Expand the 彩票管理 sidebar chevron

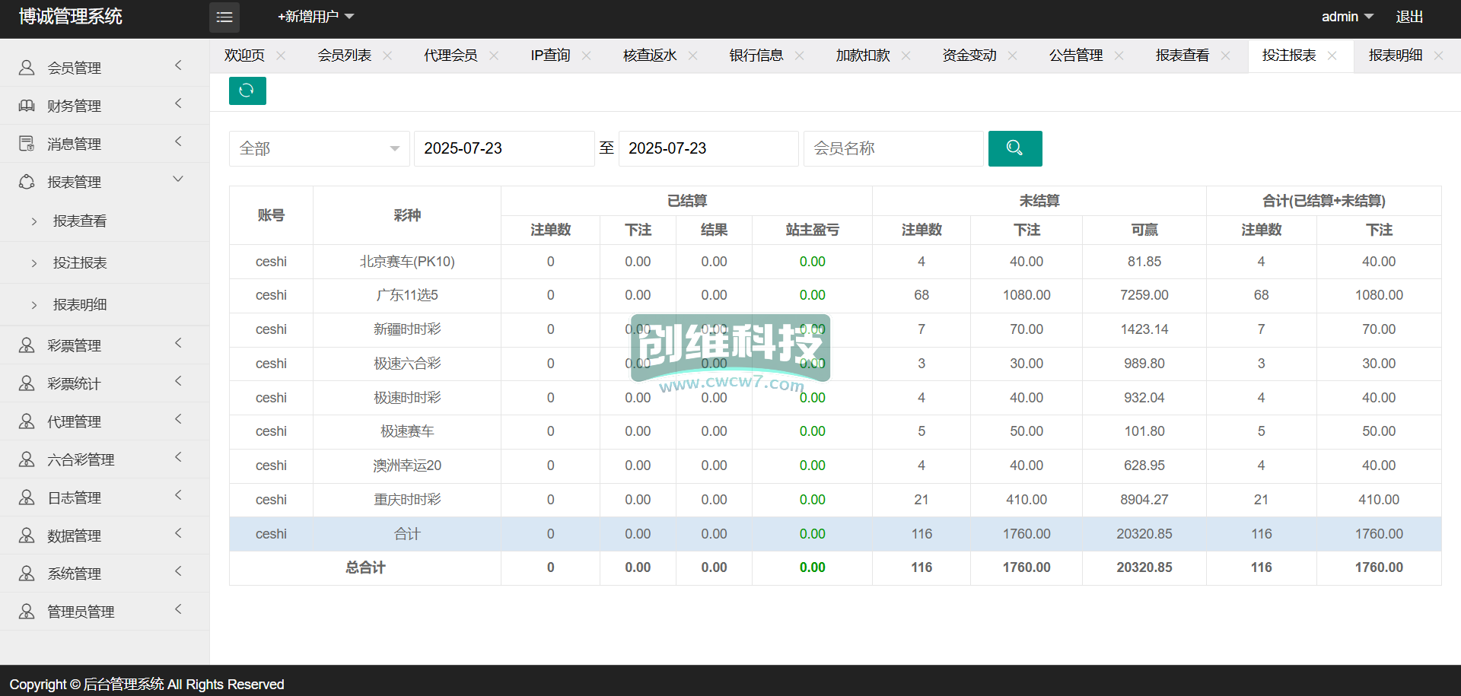point(179,343)
